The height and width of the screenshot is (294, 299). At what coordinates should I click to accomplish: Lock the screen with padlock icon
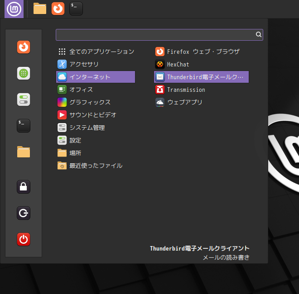[24, 187]
